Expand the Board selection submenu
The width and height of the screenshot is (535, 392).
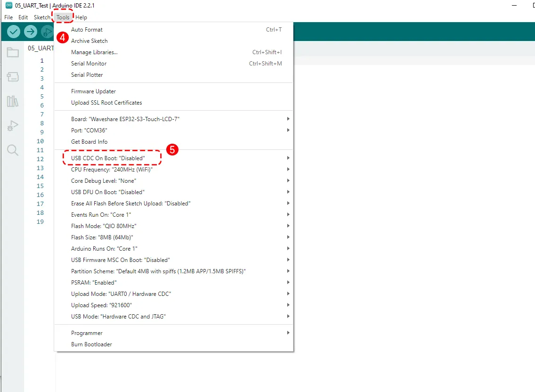click(125, 119)
